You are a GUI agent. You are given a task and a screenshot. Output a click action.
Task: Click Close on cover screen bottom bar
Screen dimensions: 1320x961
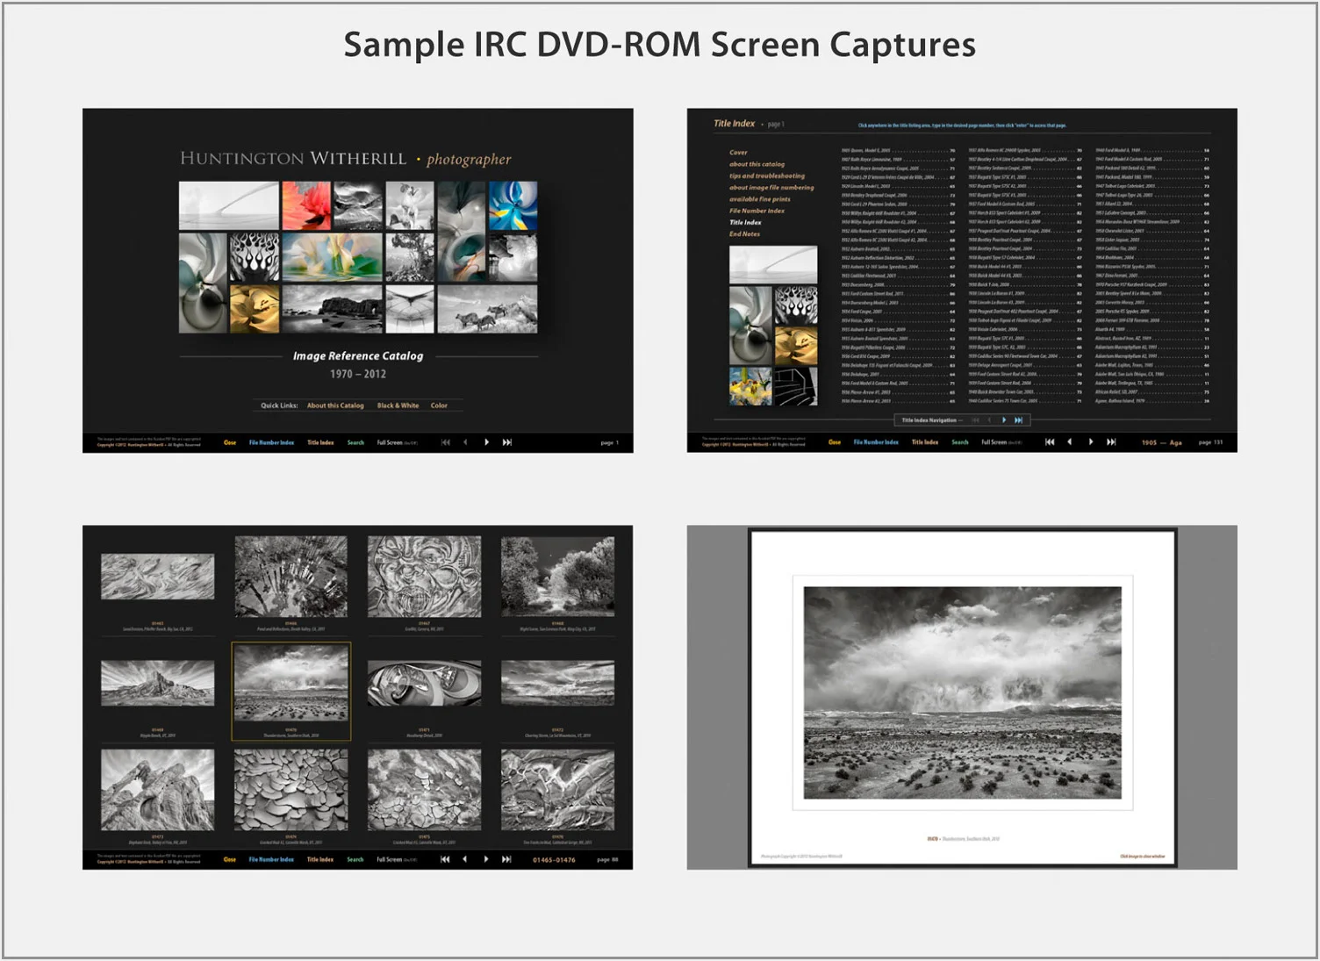(230, 442)
